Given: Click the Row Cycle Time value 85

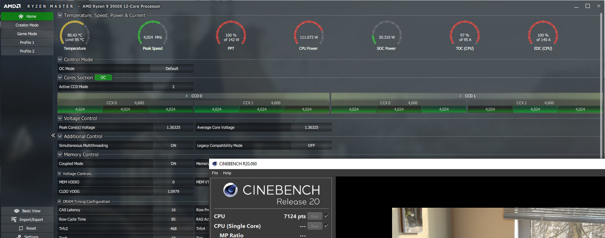Looking at the screenshot, I should [173, 219].
